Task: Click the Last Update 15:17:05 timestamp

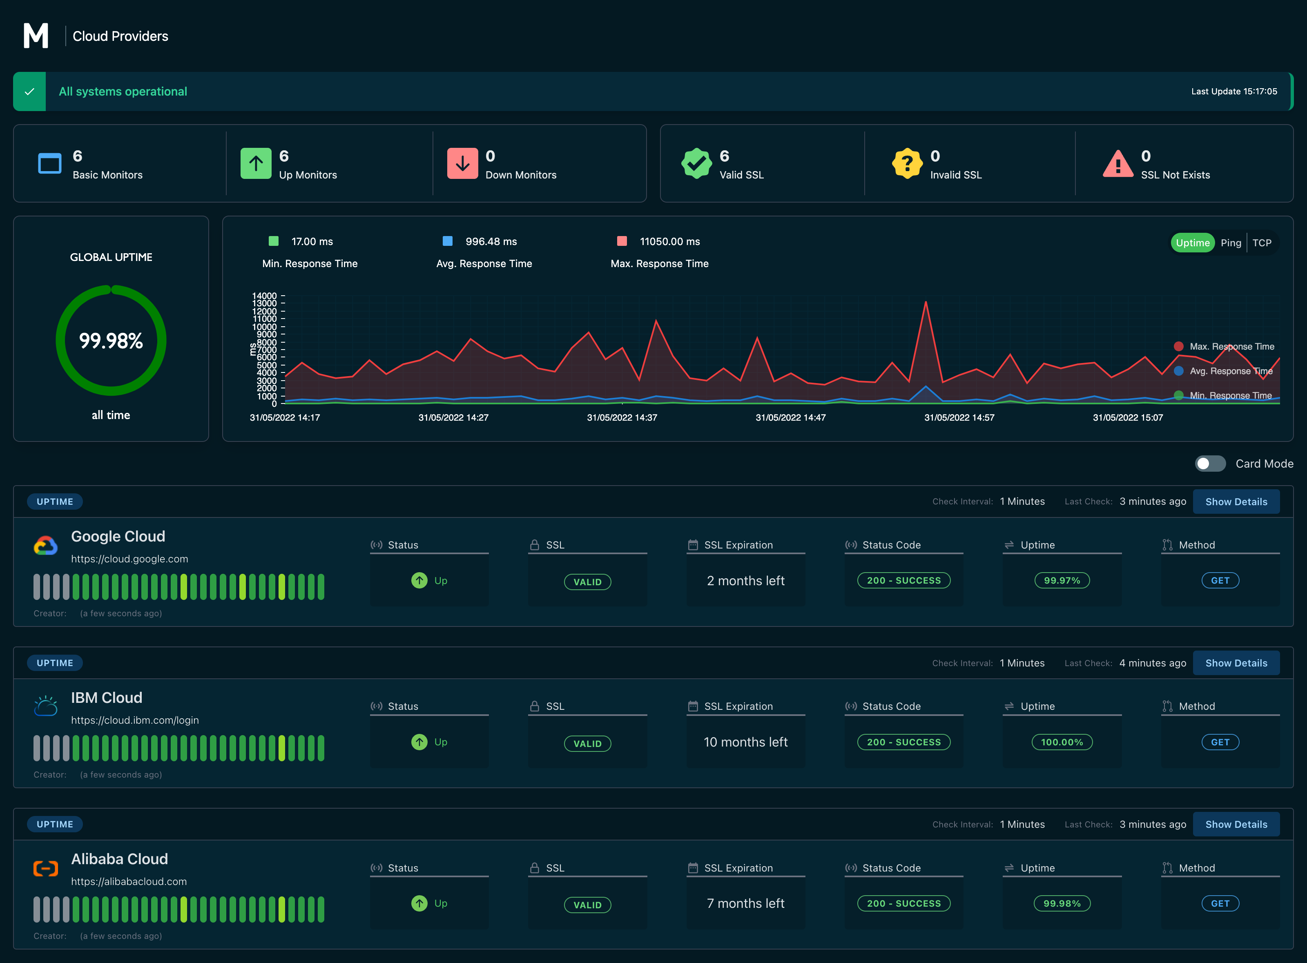Action: coord(1234,91)
